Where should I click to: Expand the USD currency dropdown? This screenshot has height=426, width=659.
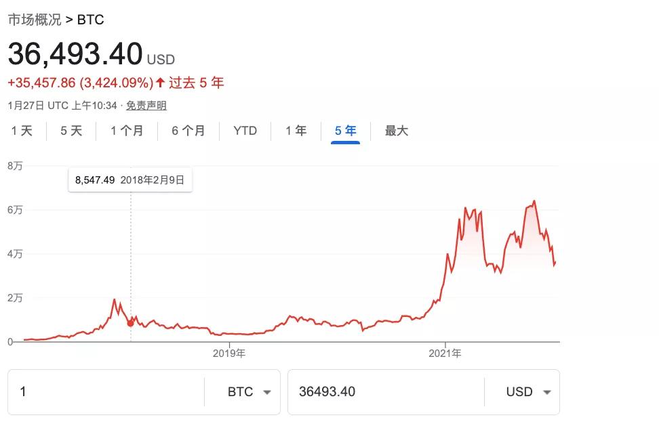(x=529, y=392)
